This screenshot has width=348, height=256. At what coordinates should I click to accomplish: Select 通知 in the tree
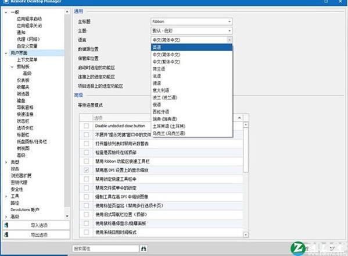(21, 33)
